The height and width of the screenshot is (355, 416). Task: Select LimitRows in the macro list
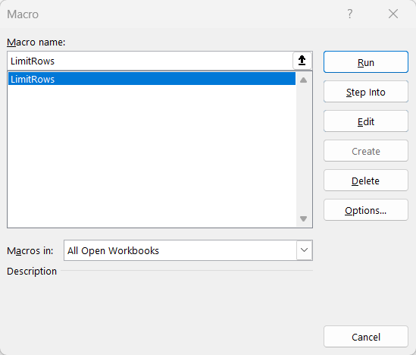152,79
